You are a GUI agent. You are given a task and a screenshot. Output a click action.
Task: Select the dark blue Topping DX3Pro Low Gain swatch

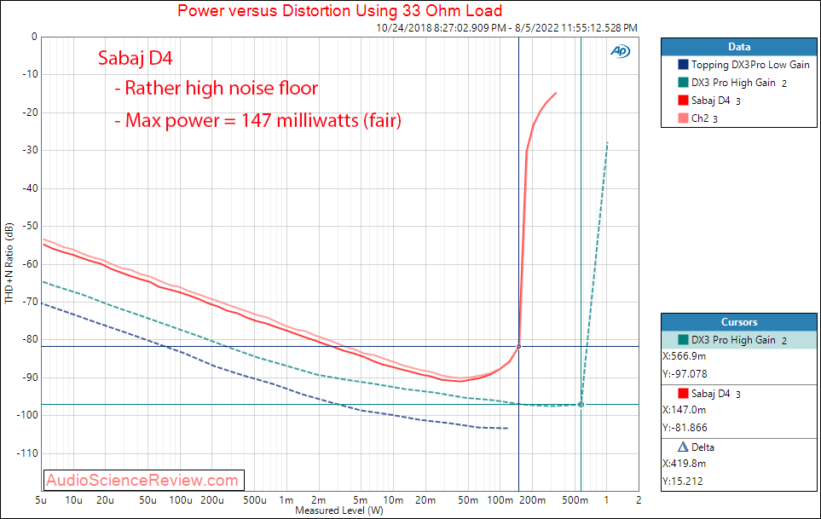[x=683, y=65]
